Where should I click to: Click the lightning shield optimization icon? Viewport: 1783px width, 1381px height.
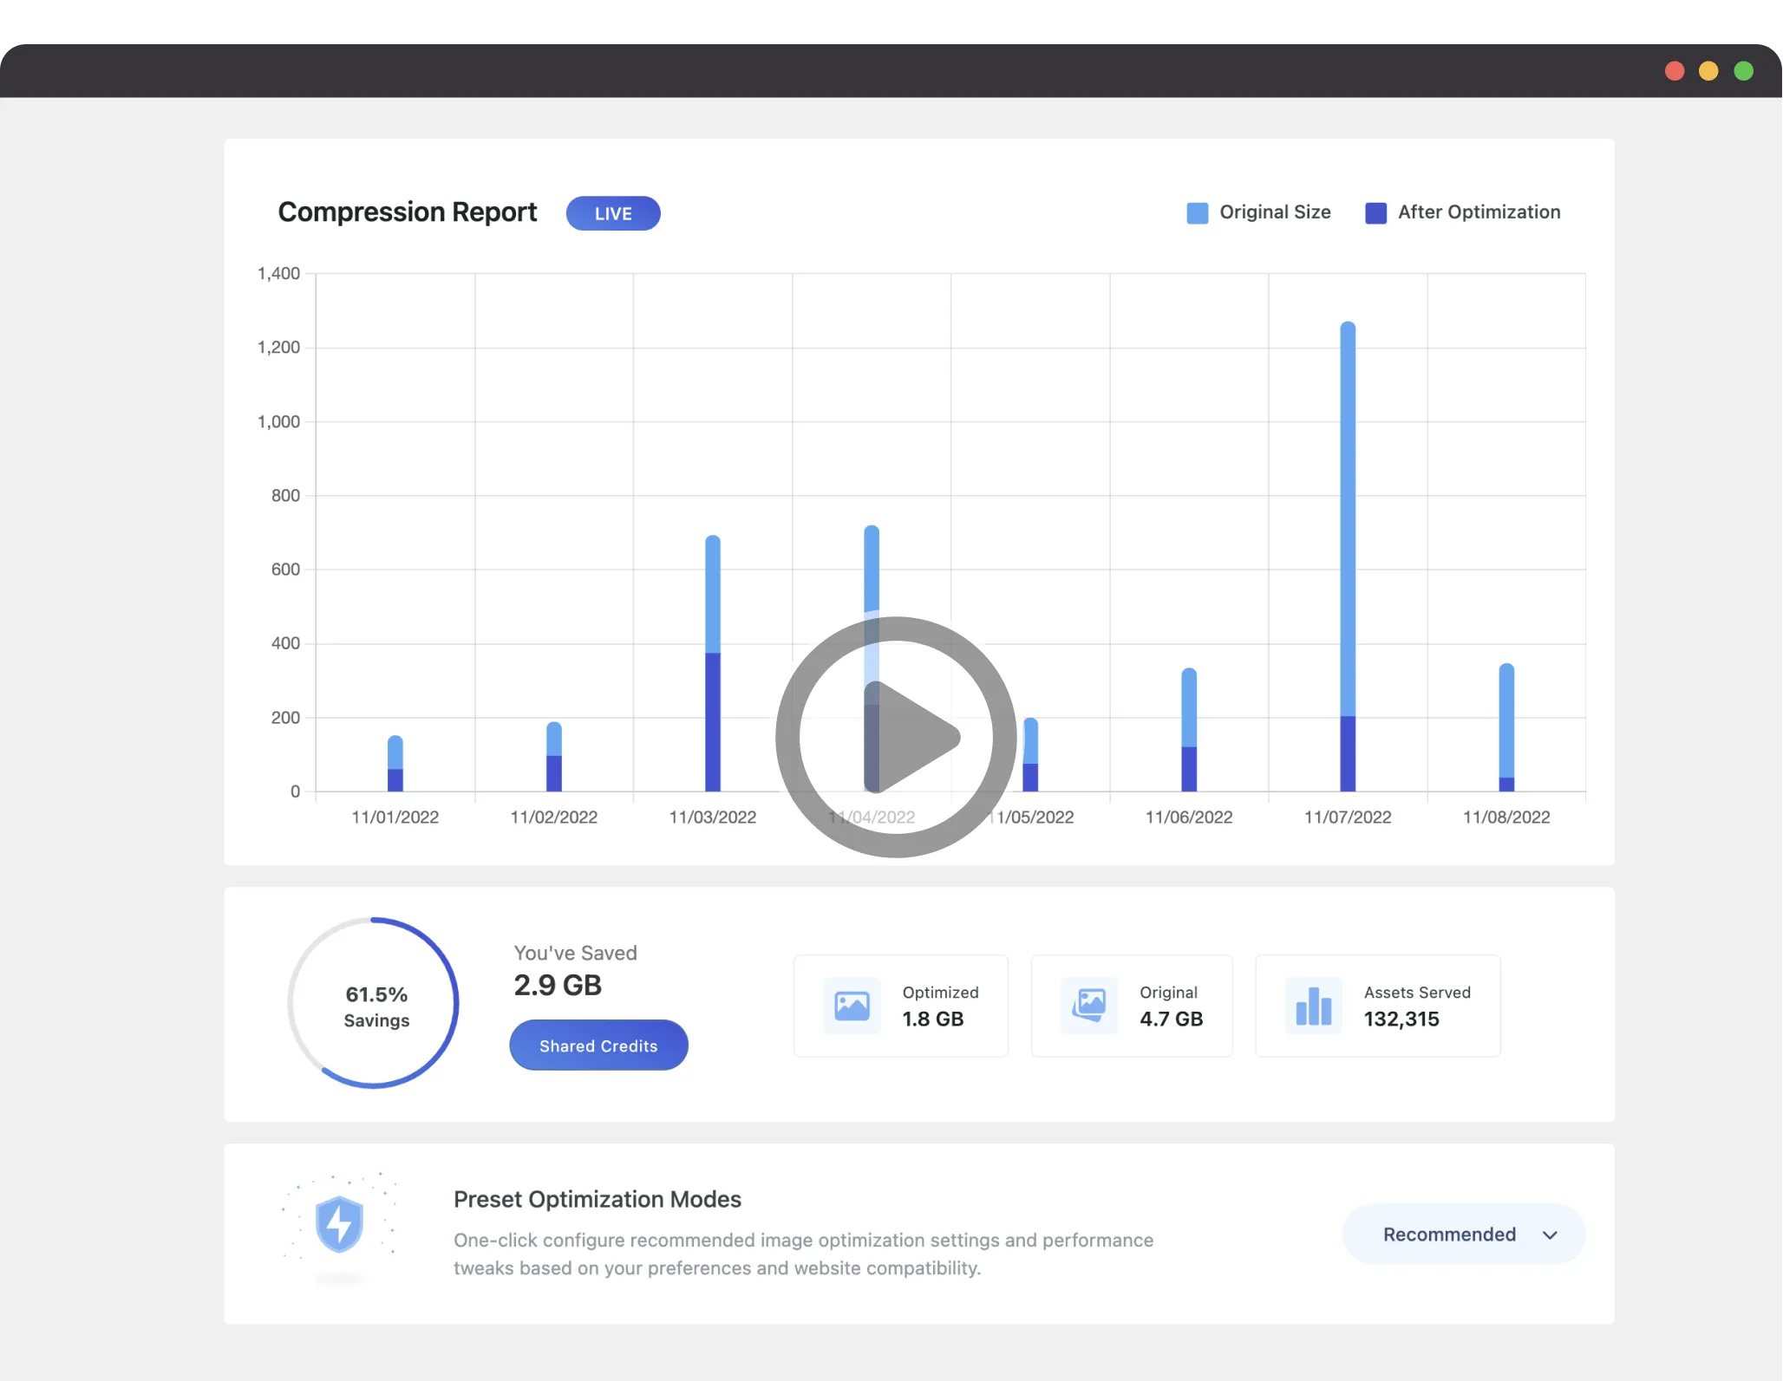(339, 1223)
